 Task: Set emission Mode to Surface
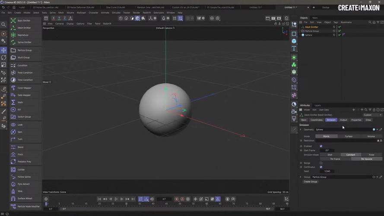click(x=349, y=137)
